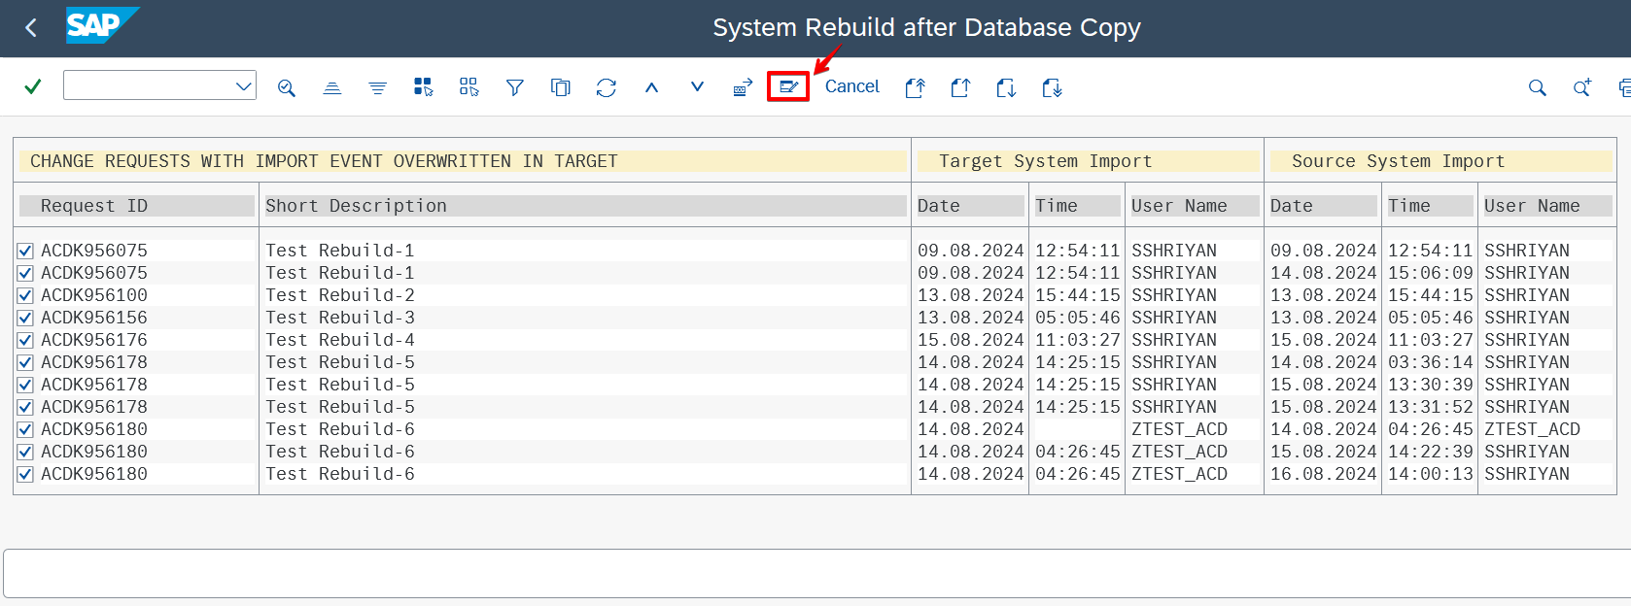Click the Sort Ascending icon
This screenshot has width=1631, height=606.
coord(331,88)
